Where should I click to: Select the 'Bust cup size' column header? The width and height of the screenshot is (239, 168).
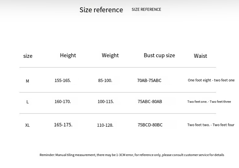tap(159, 56)
